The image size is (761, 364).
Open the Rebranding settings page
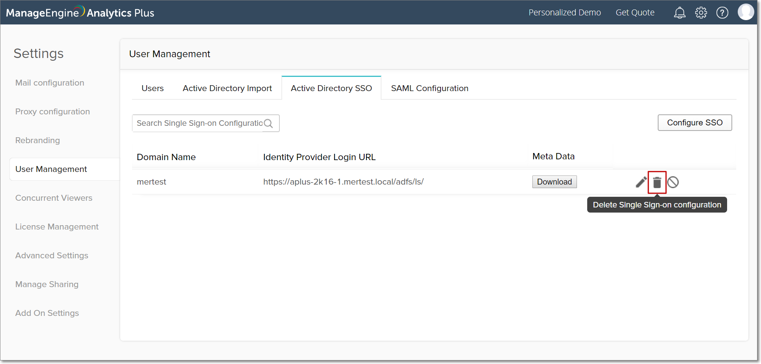coord(37,140)
